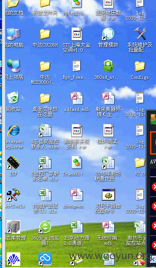Open the 态库管理 server shortcut
This screenshot has height=268, width=156.
pos(13,227)
